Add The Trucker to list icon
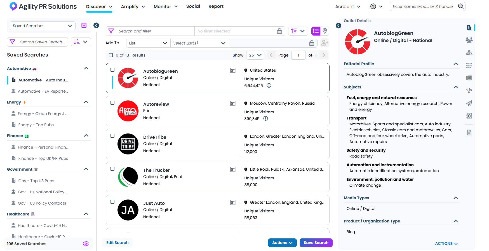489x251 pixels. click(x=233, y=169)
